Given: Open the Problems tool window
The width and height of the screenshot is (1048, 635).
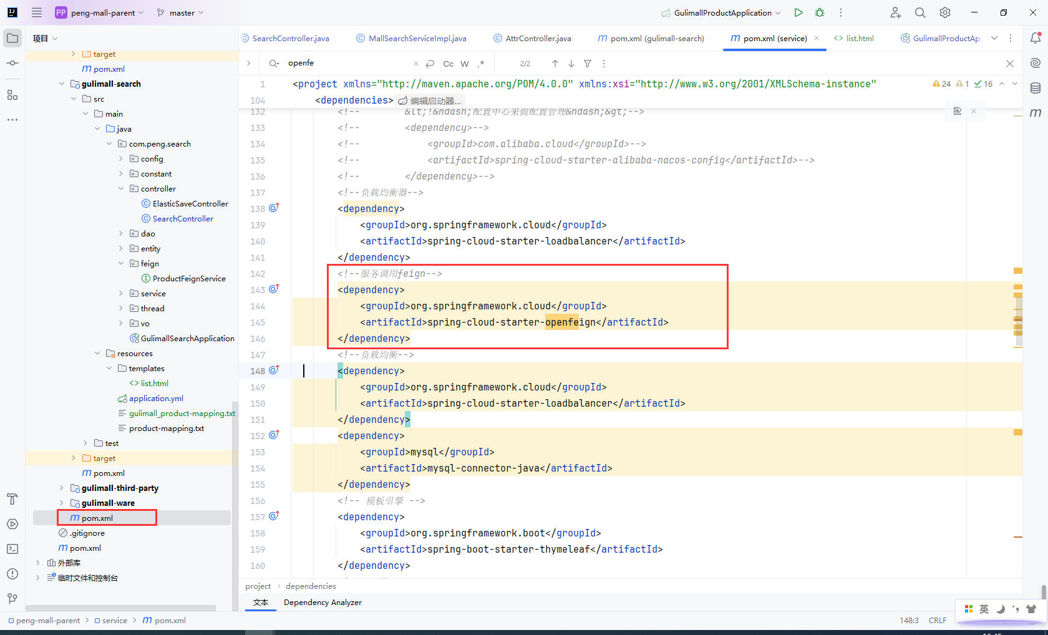Looking at the screenshot, I should pyautogui.click(x=12, y=574).
